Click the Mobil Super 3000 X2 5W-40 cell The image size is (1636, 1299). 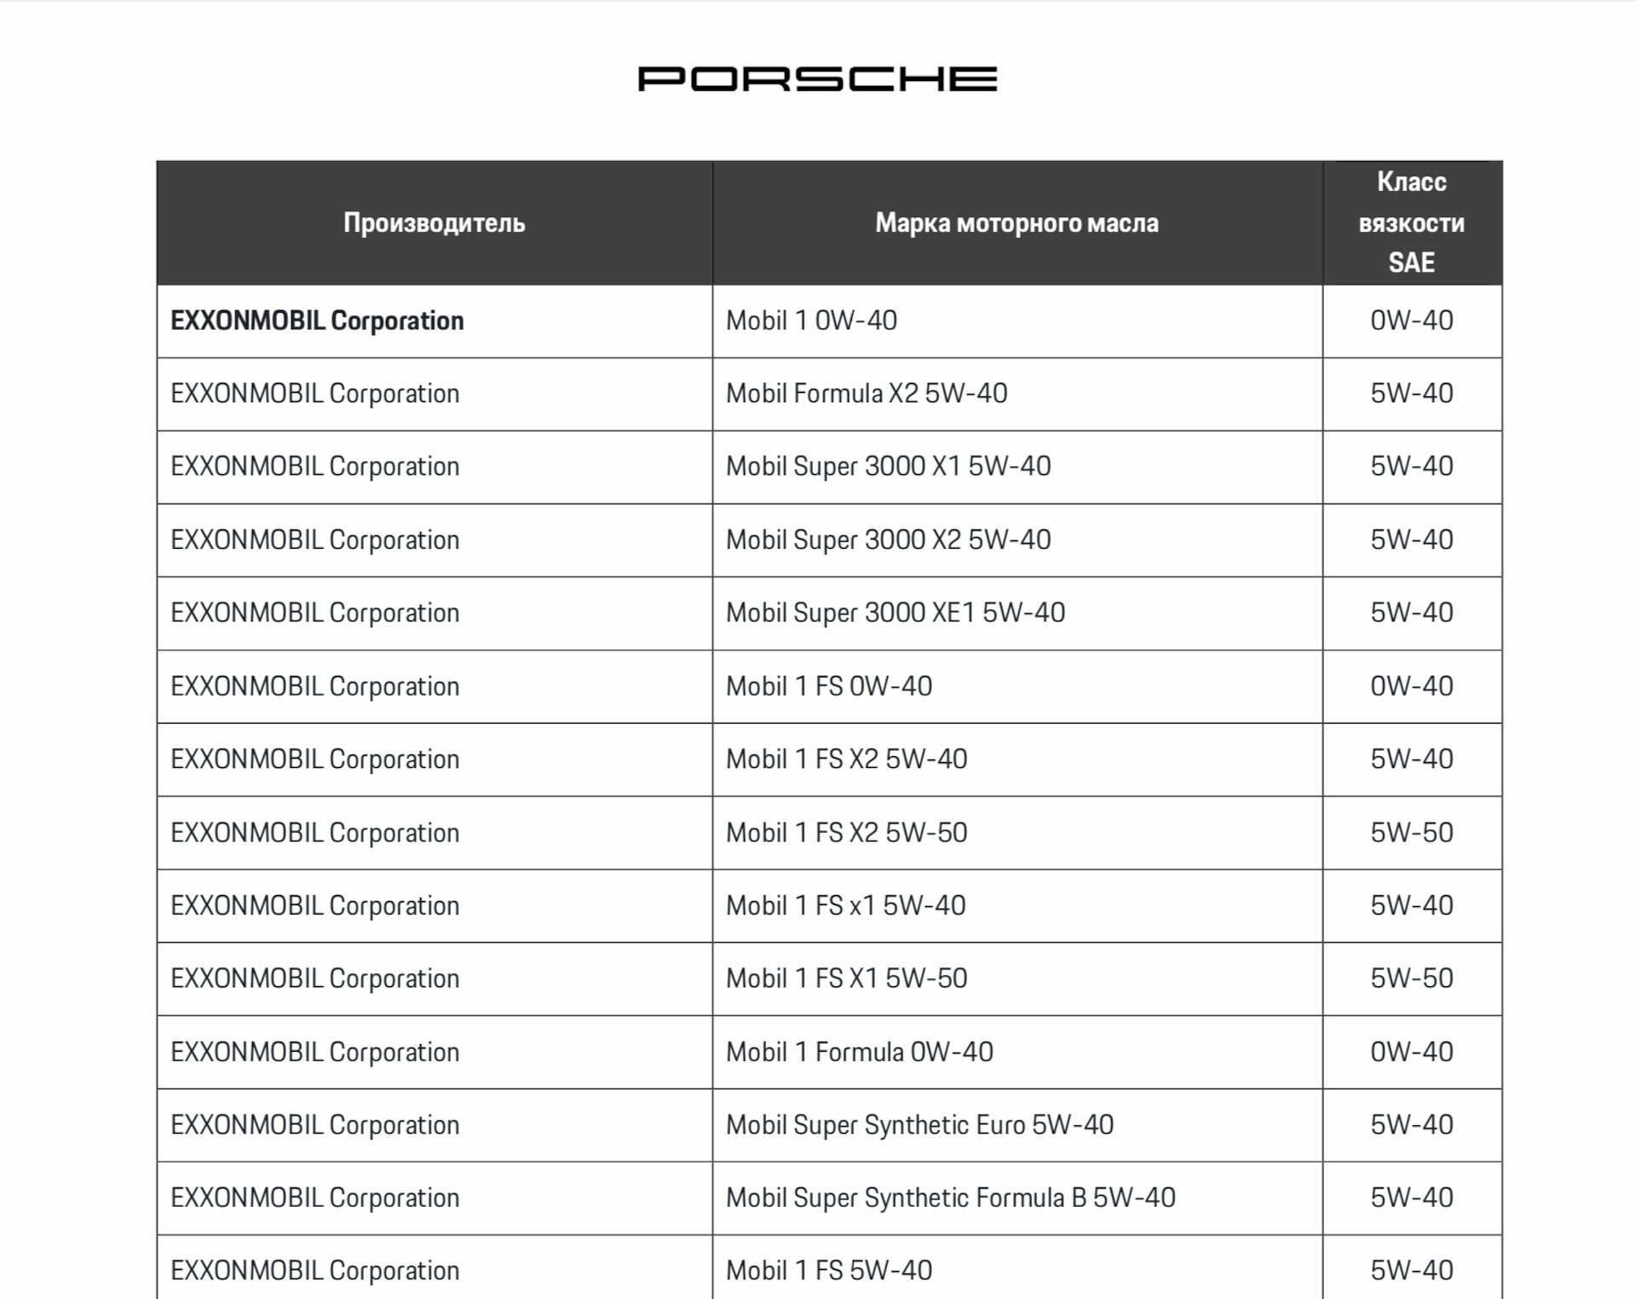point(888,540)
